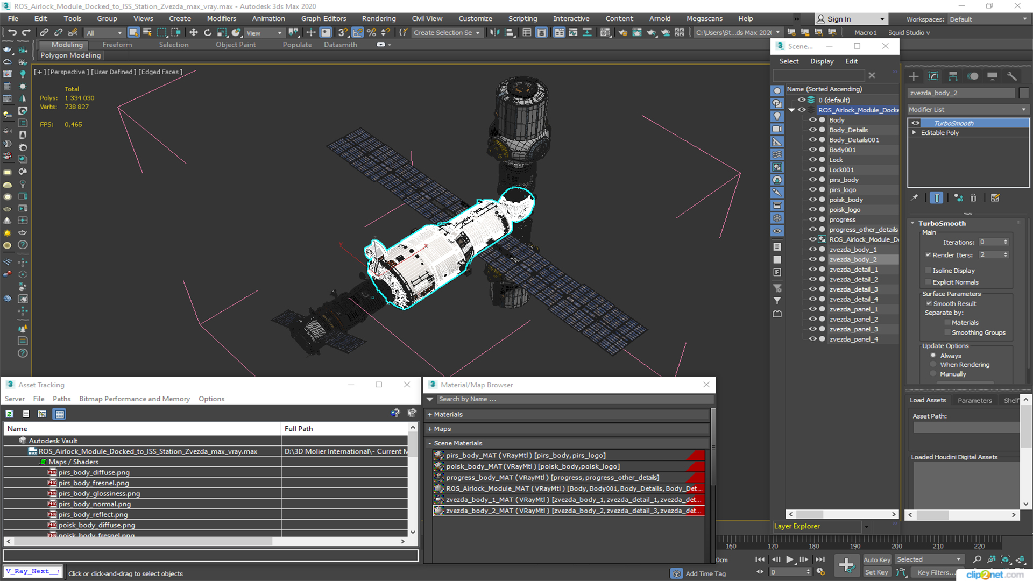Toggle TurboSmooth modifier visibility eye

[915, 123]
